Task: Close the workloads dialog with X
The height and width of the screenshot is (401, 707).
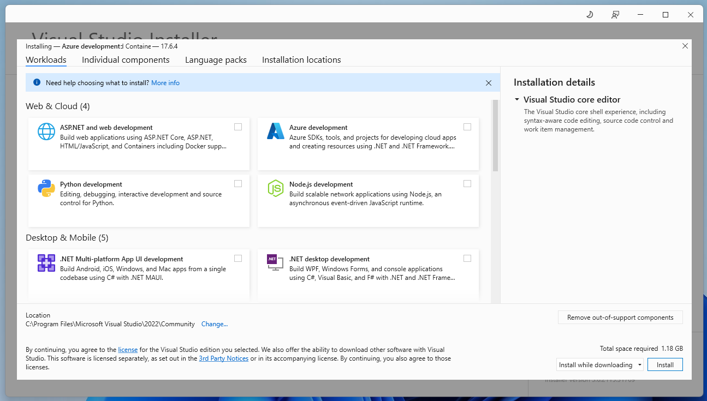Action: coord(685,46)
